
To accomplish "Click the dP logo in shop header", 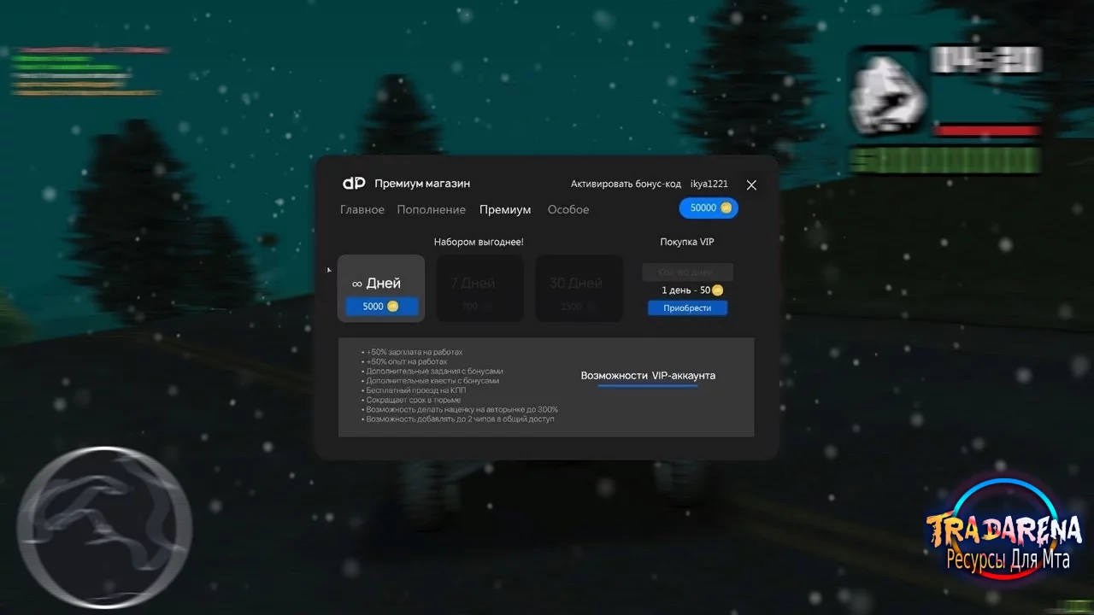I will pyautogui.click(x=354, y=184).
